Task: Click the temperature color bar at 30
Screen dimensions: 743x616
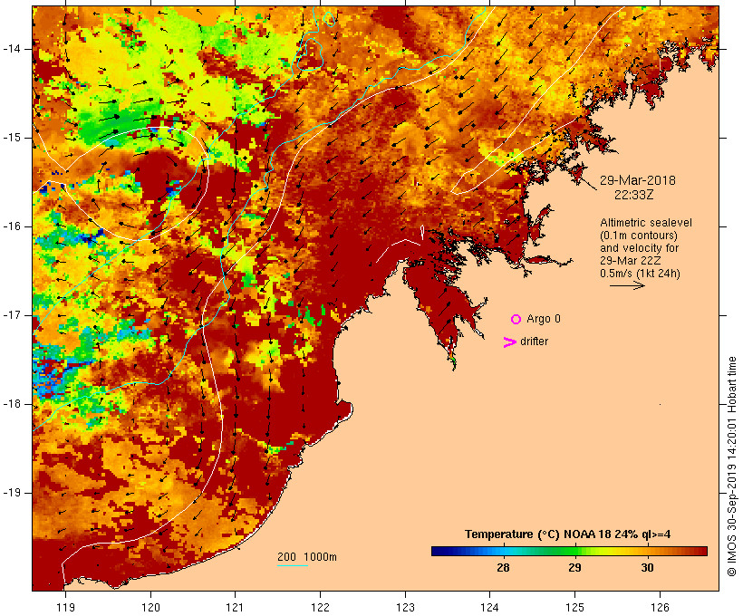Action: tap(647, 551)
